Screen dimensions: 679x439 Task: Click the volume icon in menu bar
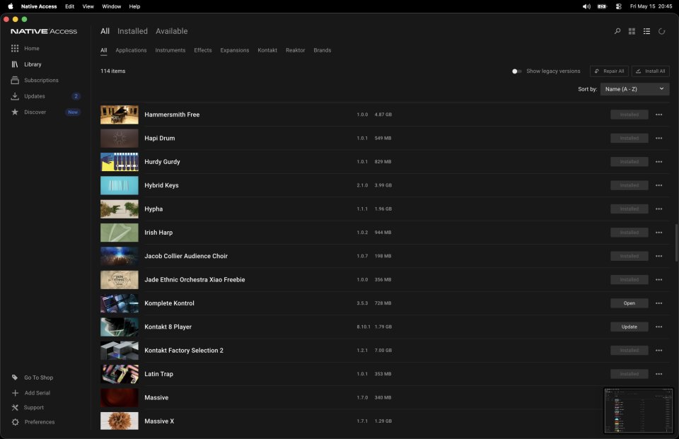(x=586, y=6)
